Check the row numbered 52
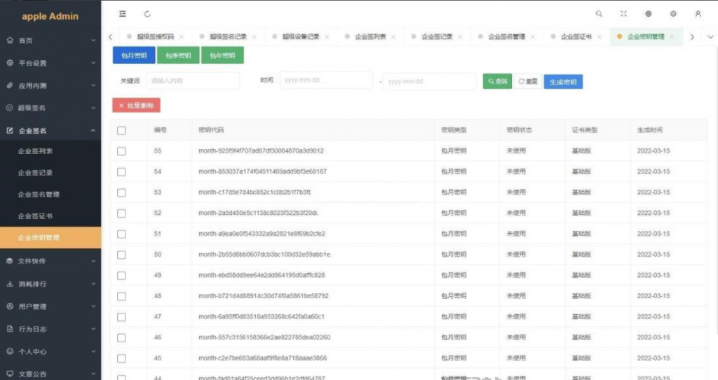This screenshot has height=380, width=718. pyautogui.click(x=121, y=213)
